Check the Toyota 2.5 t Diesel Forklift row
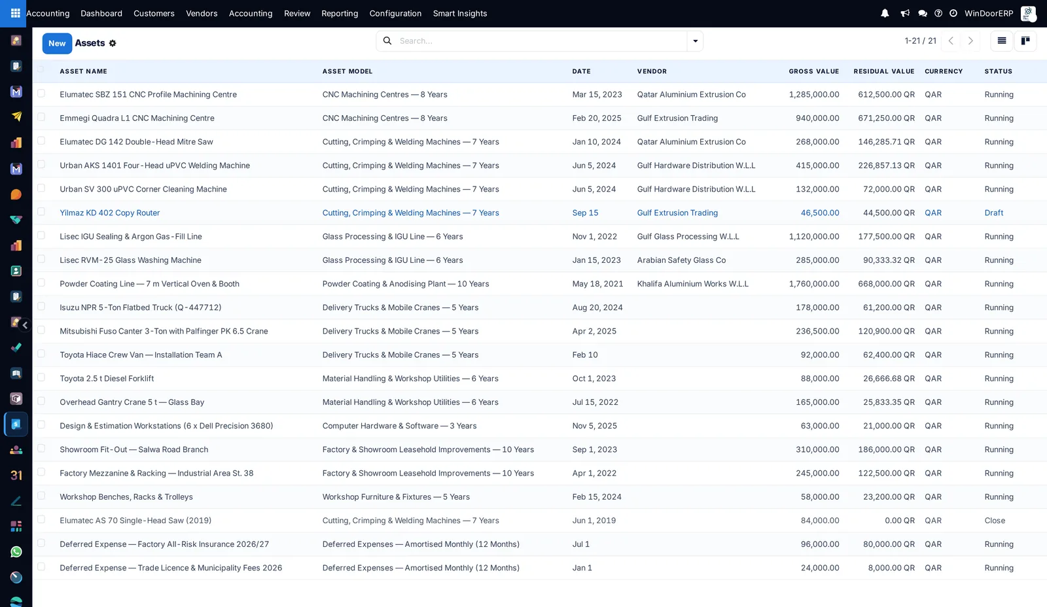This screenshot has height=607, width=1047. 41,377
